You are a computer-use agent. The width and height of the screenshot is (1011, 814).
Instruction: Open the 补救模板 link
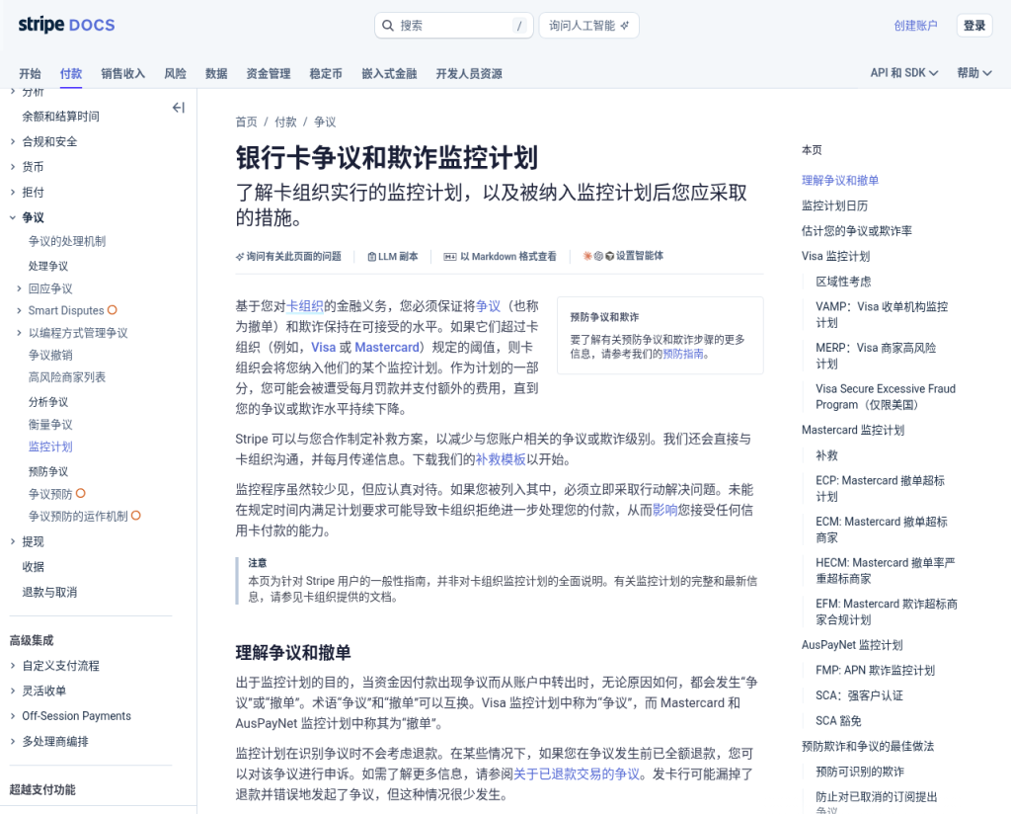[501, 459]
